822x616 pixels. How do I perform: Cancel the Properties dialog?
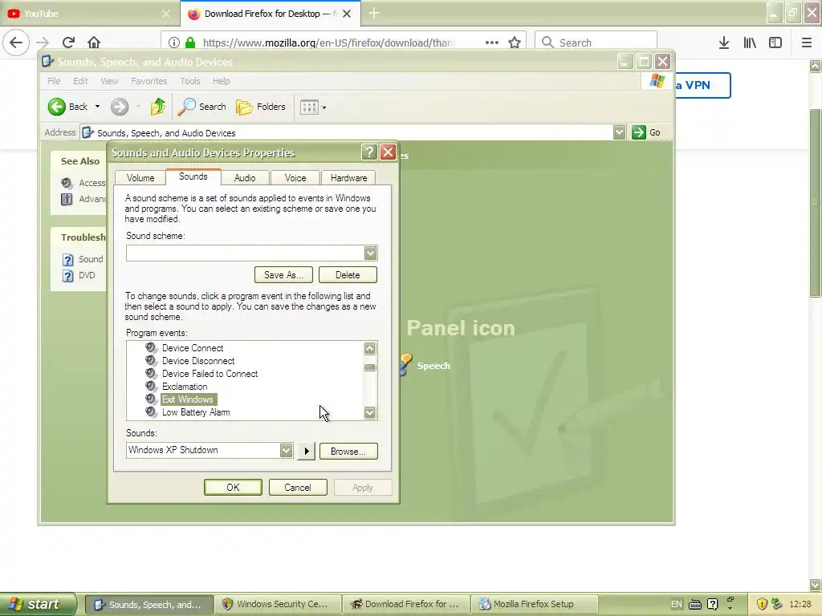point(298,488)
